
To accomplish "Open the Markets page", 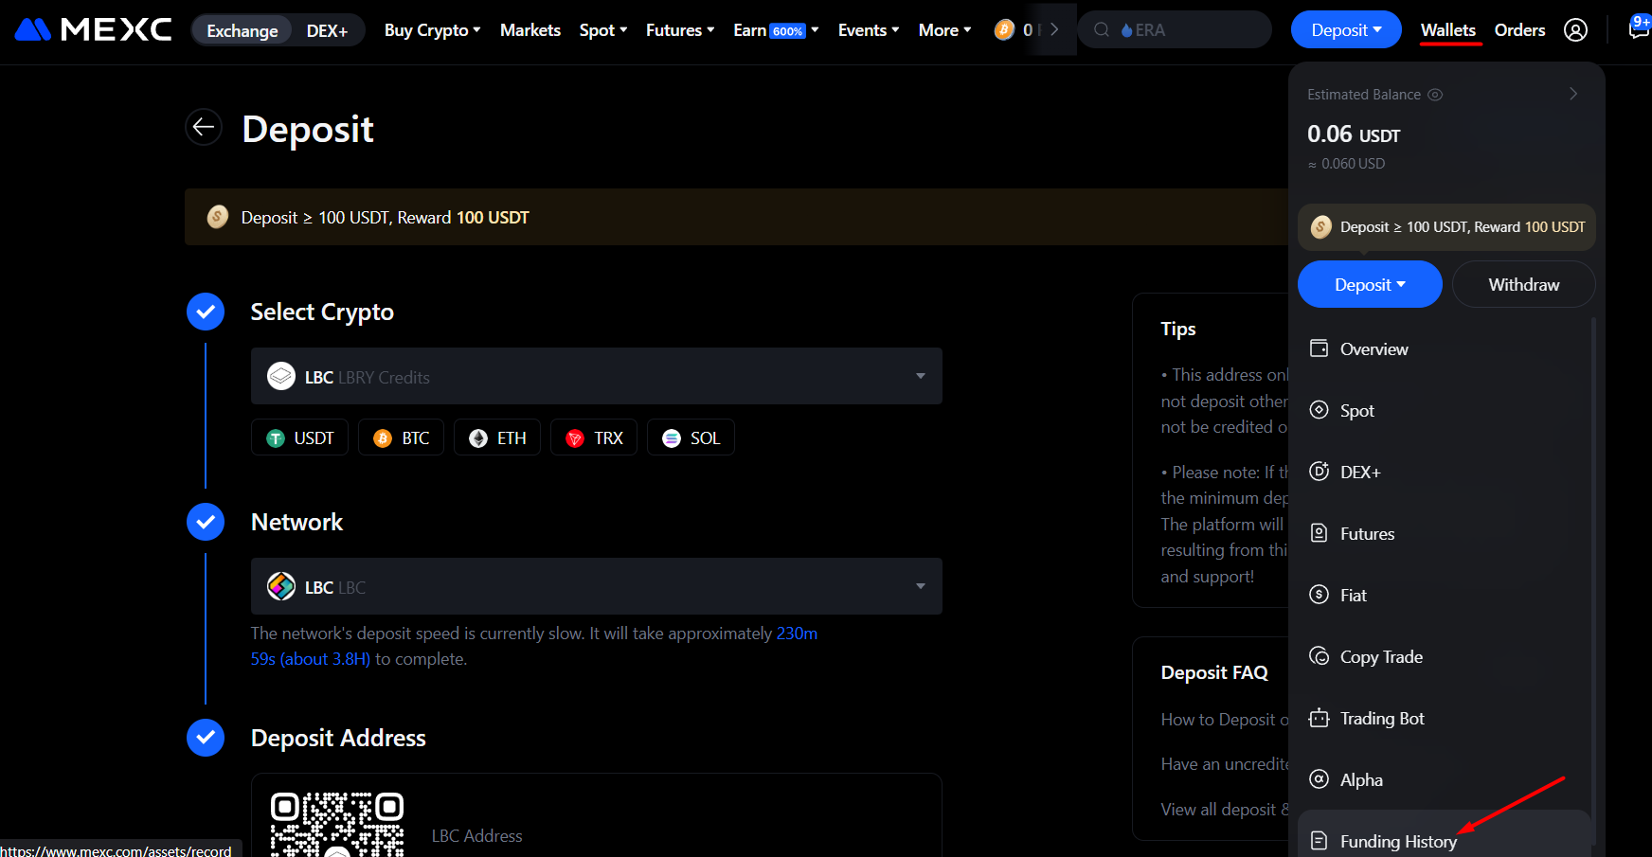I will (530, 30).
